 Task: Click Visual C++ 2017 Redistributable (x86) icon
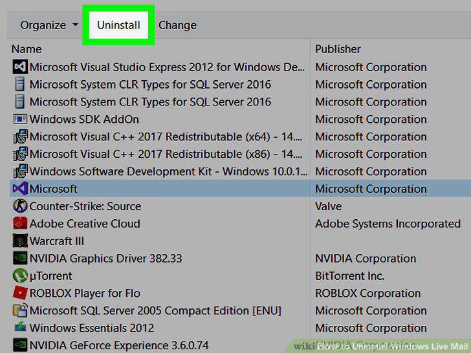tap(21, 154)
